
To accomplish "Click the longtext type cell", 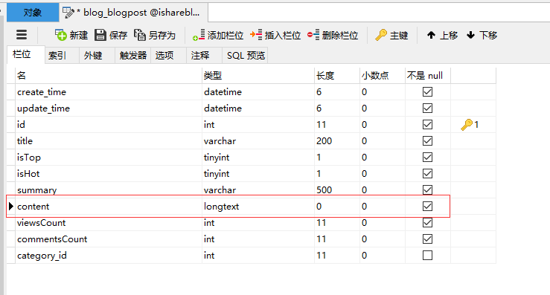I will pyautogui.click(x=258, y=207).
